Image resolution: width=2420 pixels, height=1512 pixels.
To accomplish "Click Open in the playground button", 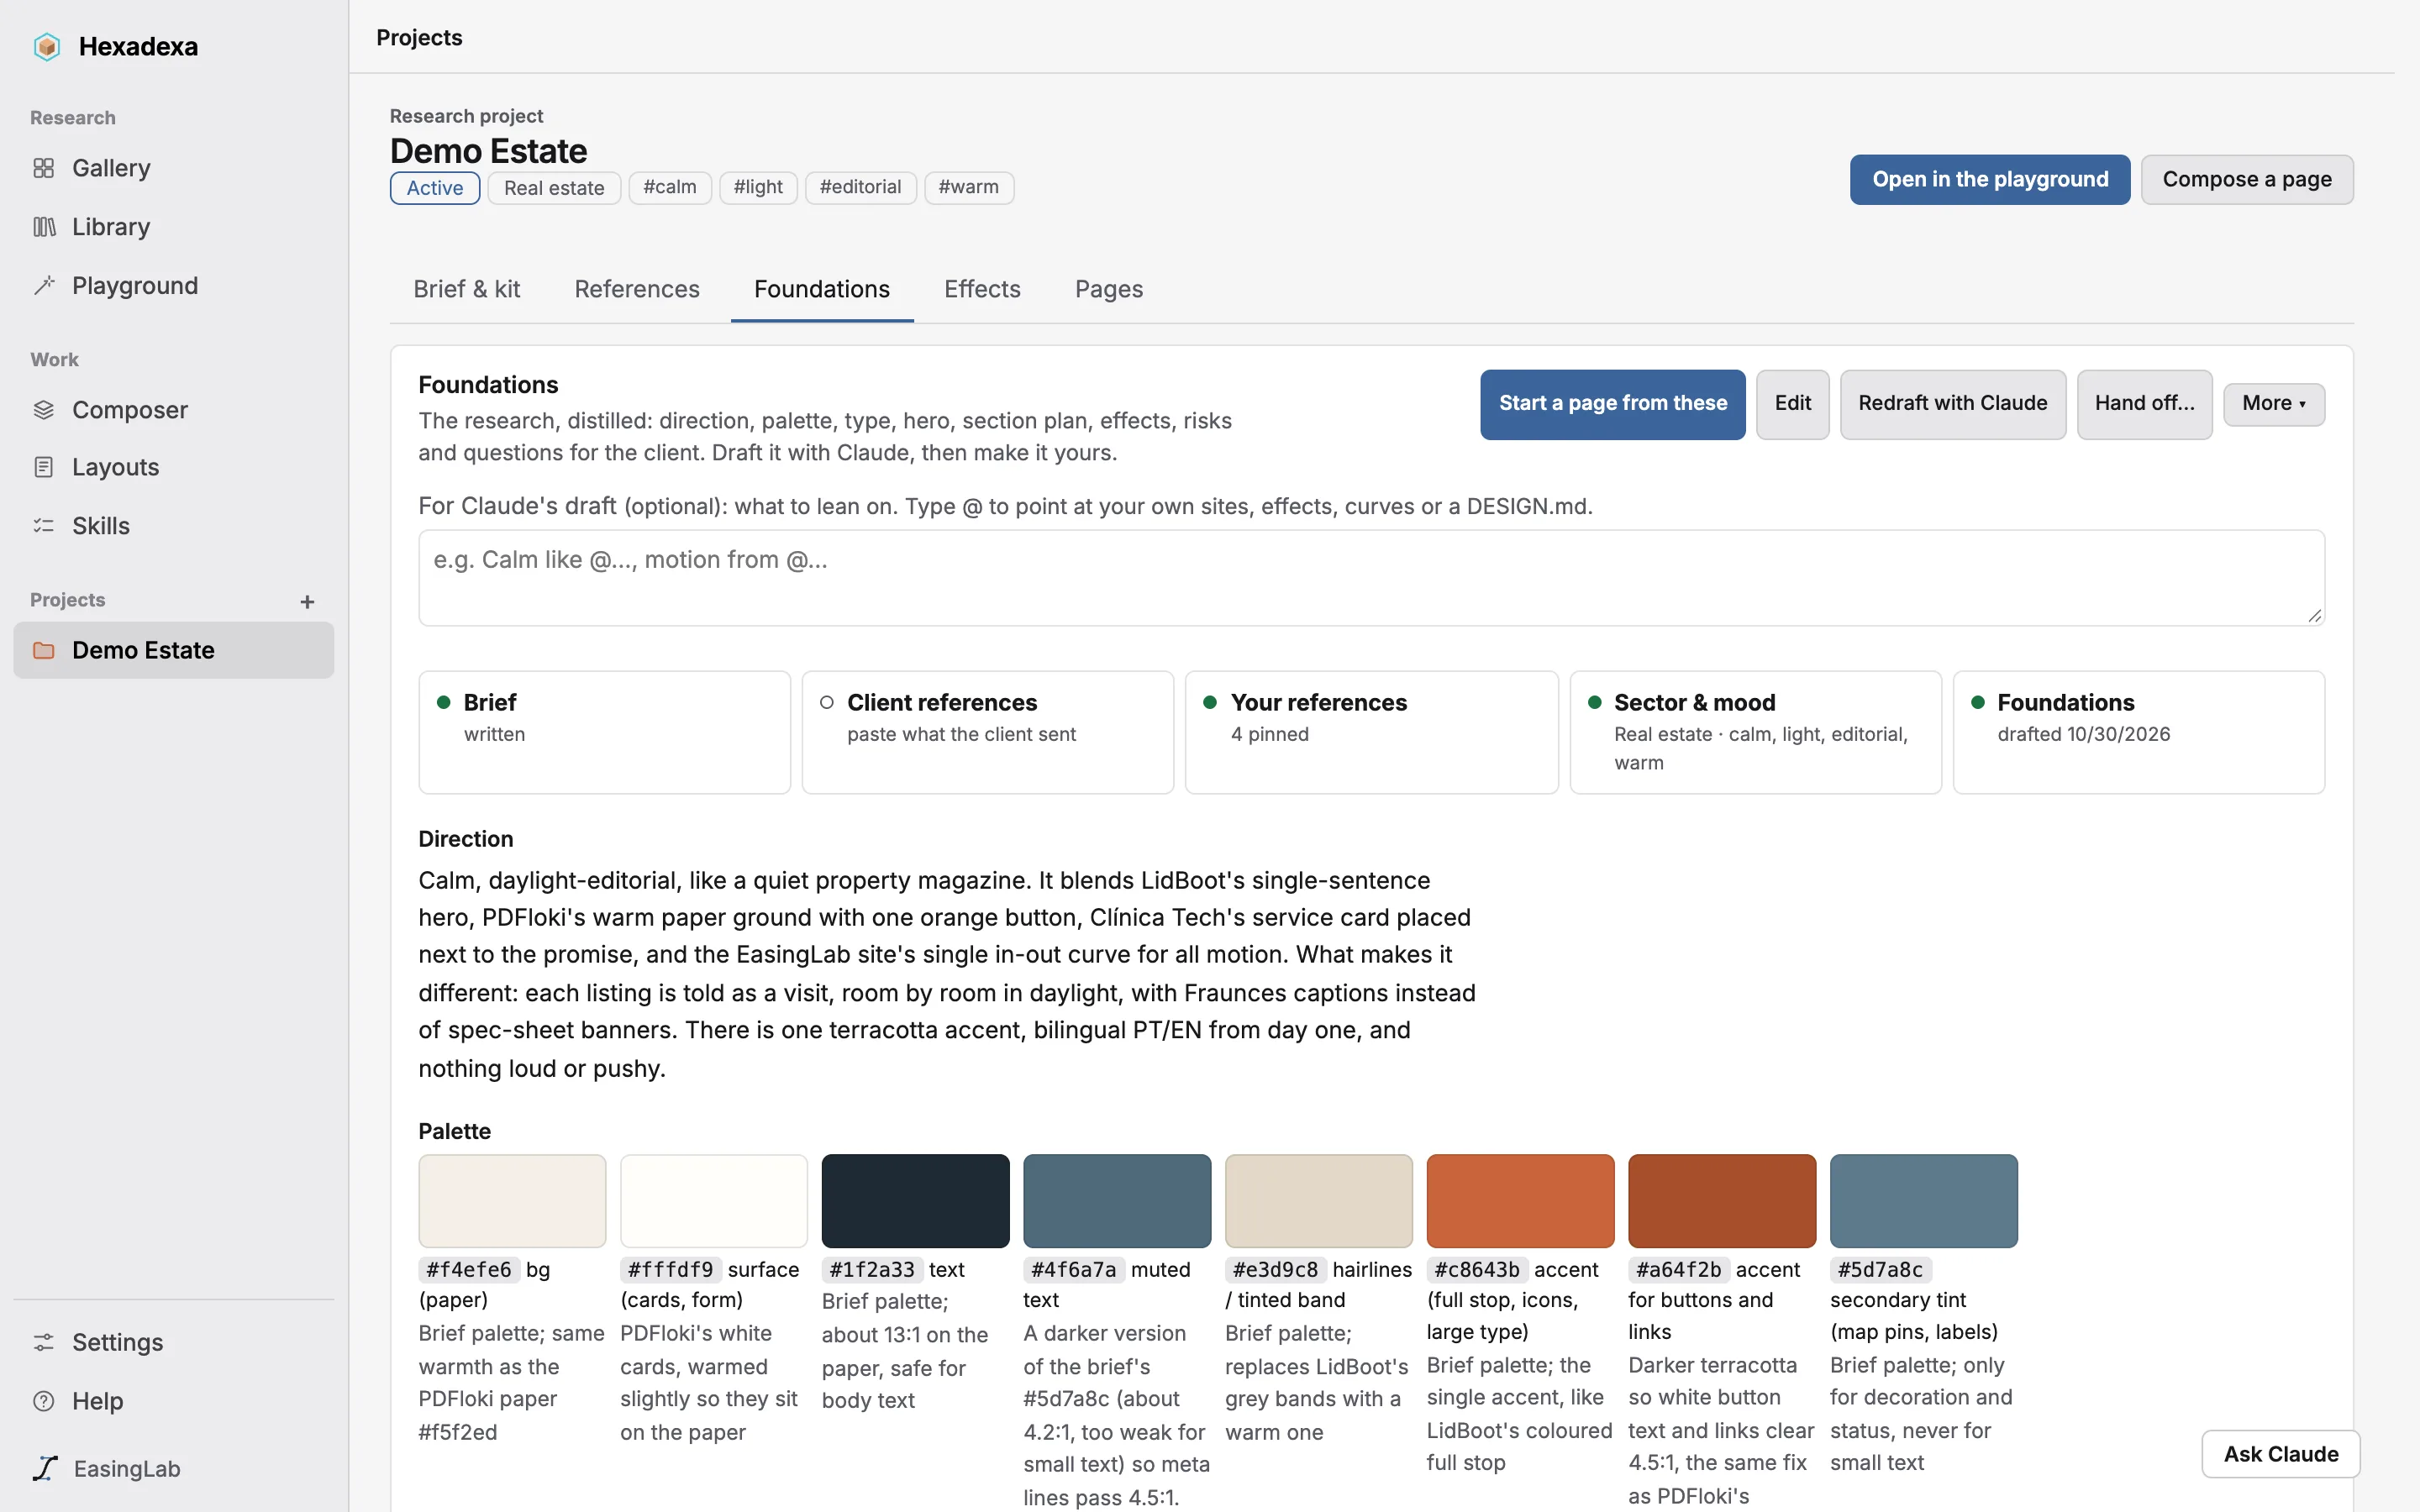I will click(1989, 180).
